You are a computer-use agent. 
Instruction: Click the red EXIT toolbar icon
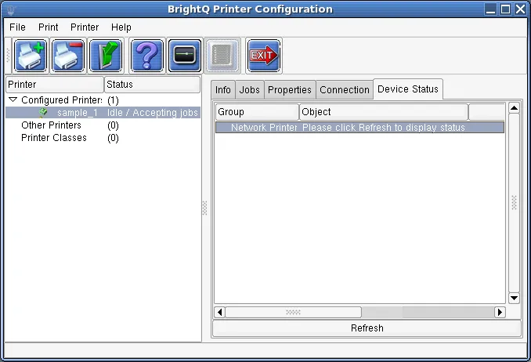[x=263, y=56]
